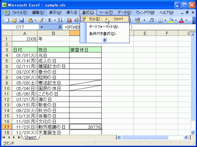
Task: Apply the yellow Fill Color bucket
Action: click(171, 20)
